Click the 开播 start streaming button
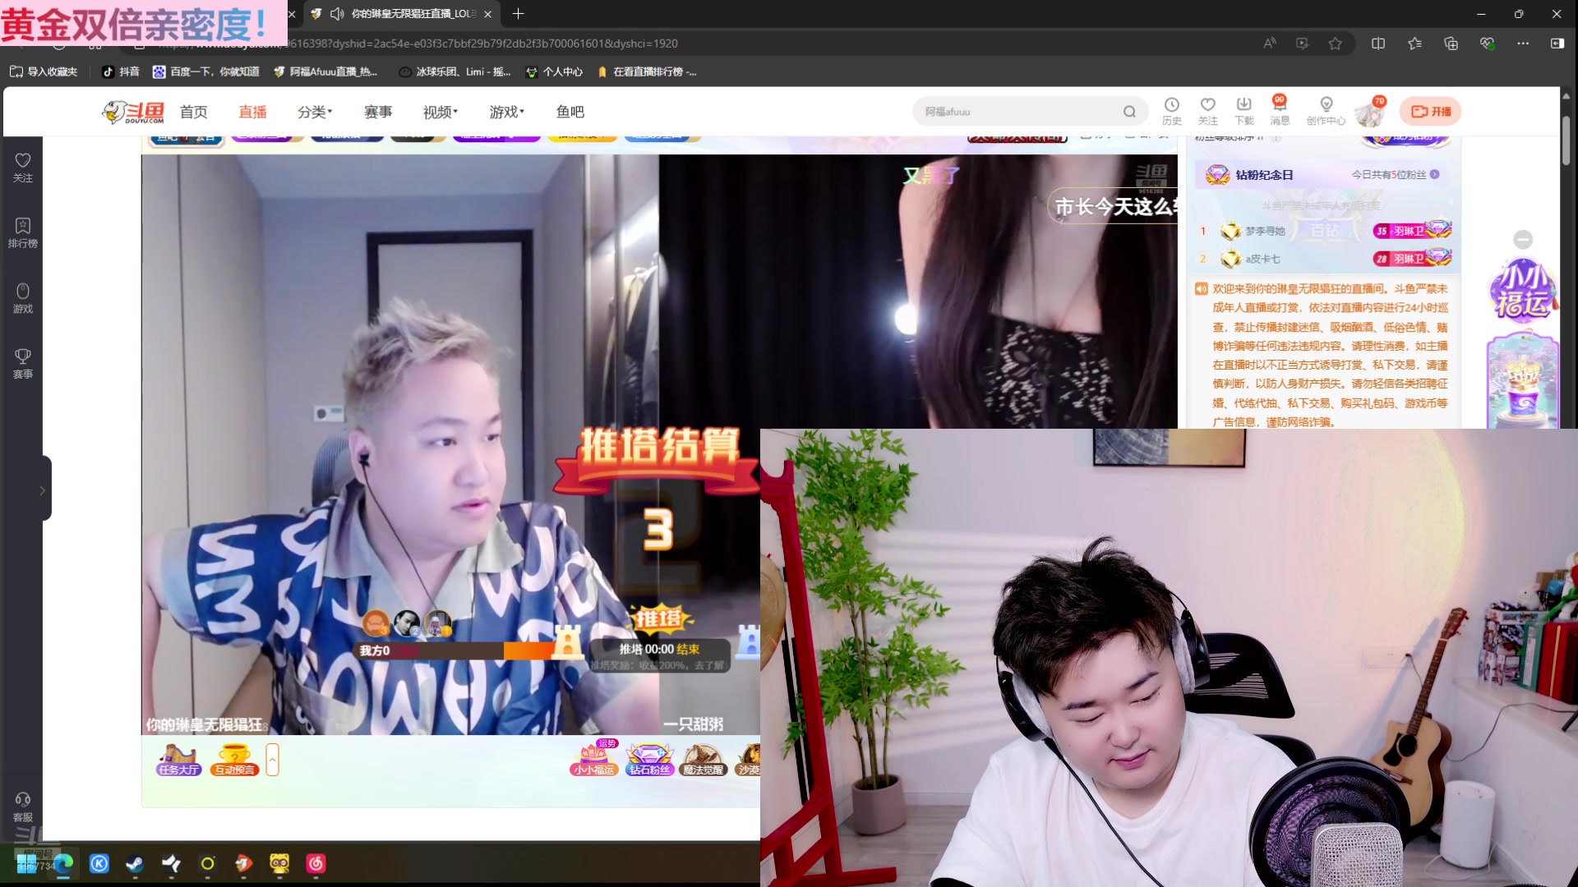Screen dimensions: 1578x887 point(1430,112)
